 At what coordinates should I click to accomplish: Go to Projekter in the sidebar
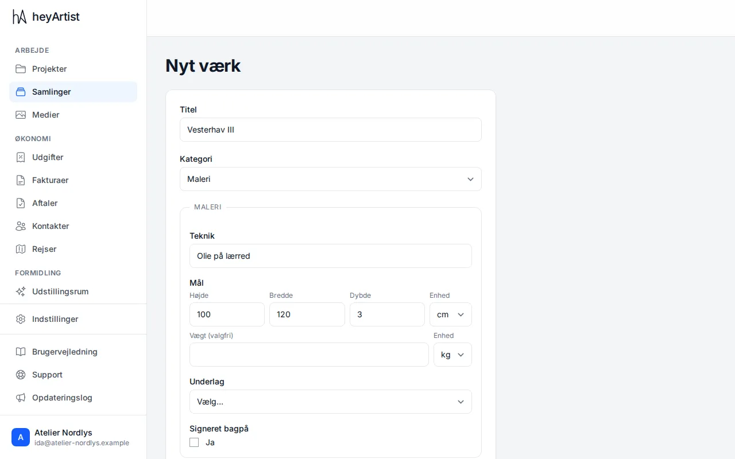(x=73, y=69)
